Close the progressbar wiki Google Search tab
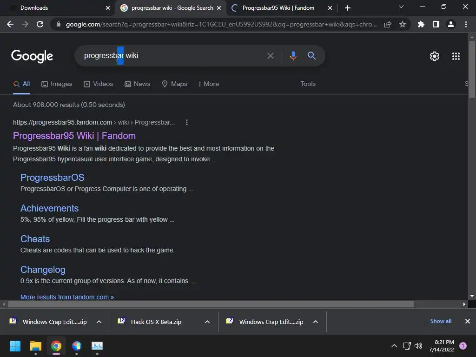 click(x=219, y=8)
